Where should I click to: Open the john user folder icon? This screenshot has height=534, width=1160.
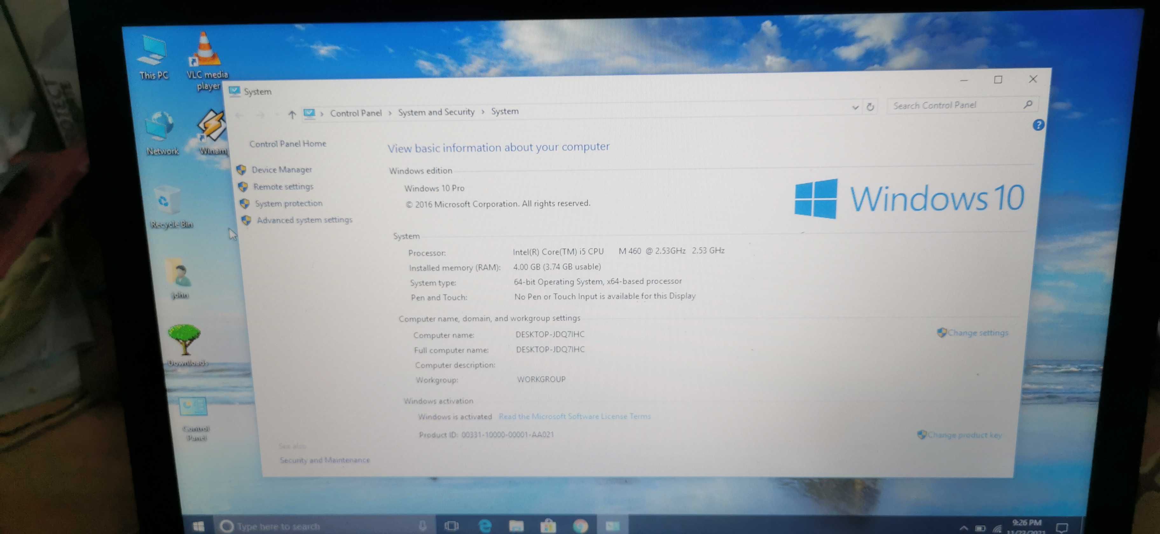[x=180, y=279]
